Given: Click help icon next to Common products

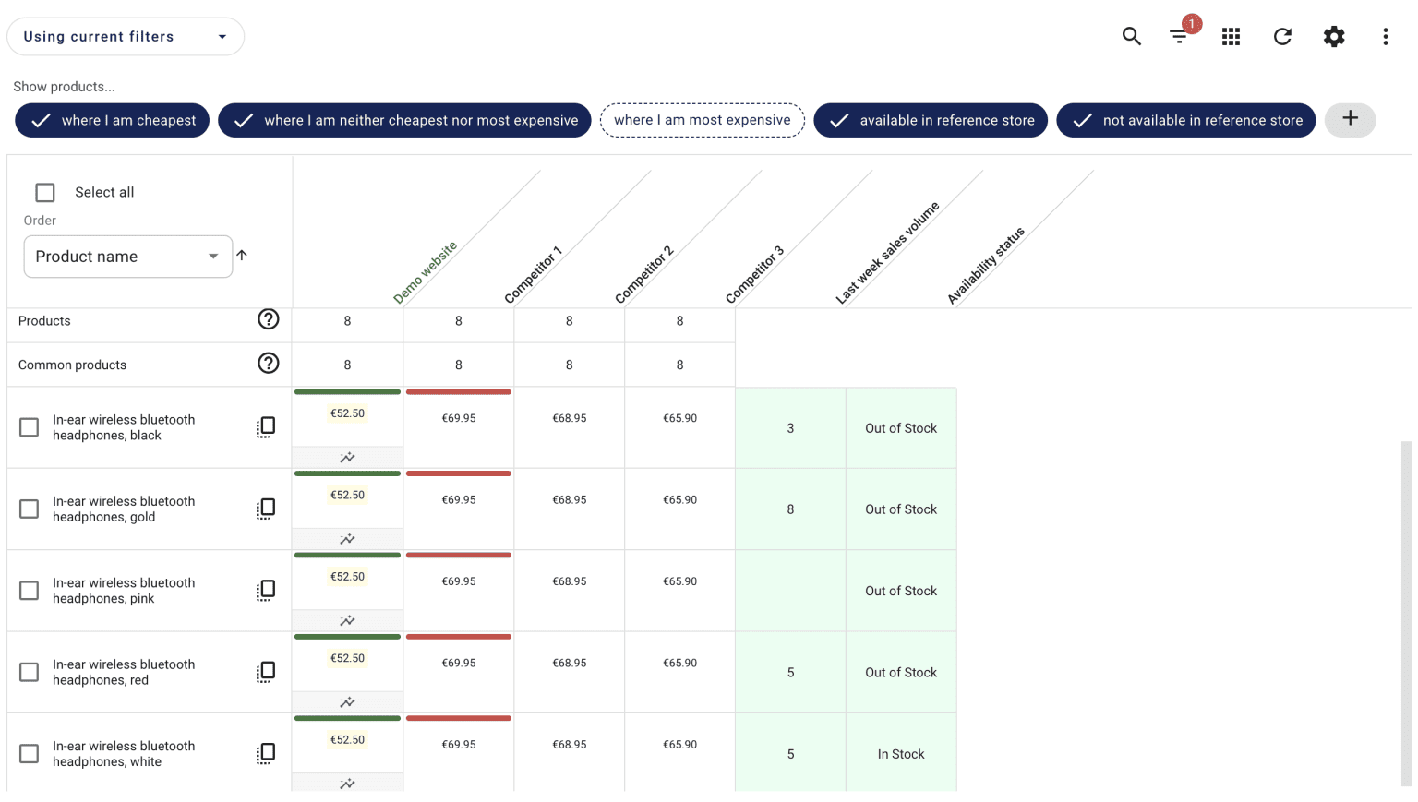Looking at the screenshot, I should click(268, 364).
